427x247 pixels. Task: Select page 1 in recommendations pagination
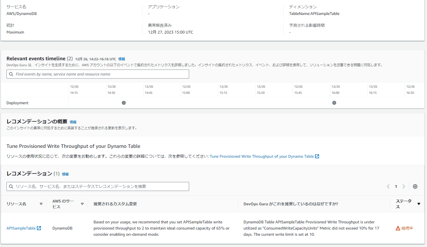[x=396, y=186]
